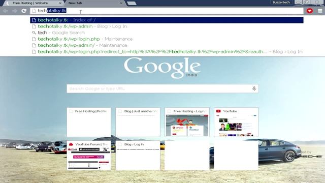The height and width of the screenshot is (183, 325).
Task: Click the Google India logo
Action: tap(162, 68)
